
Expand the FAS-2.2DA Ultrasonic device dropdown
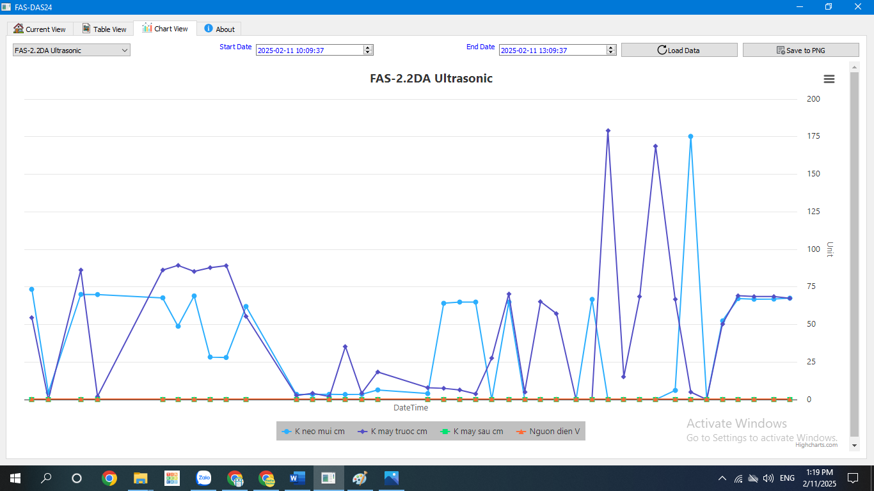(x=72, y=50)
